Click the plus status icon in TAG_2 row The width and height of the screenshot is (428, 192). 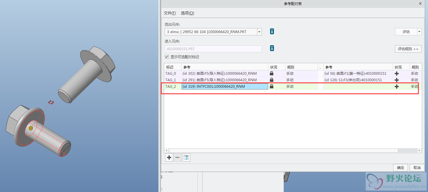click(397, 87)
